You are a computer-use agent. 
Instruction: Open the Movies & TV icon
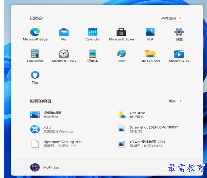click(179, 54)
